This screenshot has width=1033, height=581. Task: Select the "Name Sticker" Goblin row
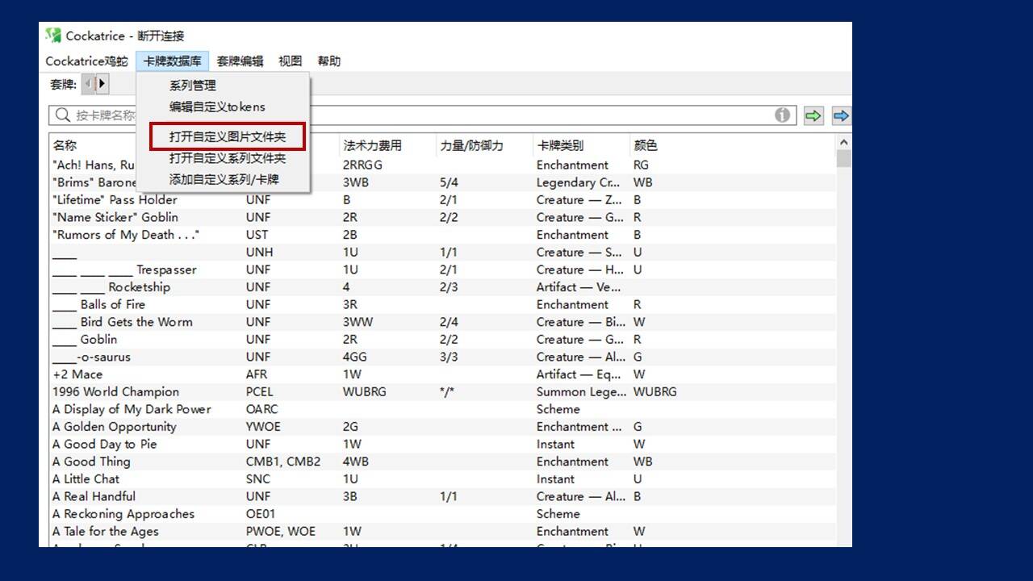pos(442,217)
